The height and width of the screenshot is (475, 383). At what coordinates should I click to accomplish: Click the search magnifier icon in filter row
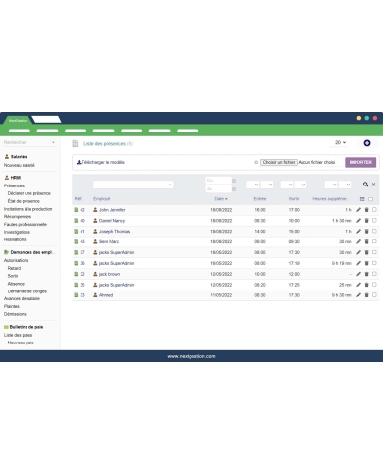(x=365, y=185)
